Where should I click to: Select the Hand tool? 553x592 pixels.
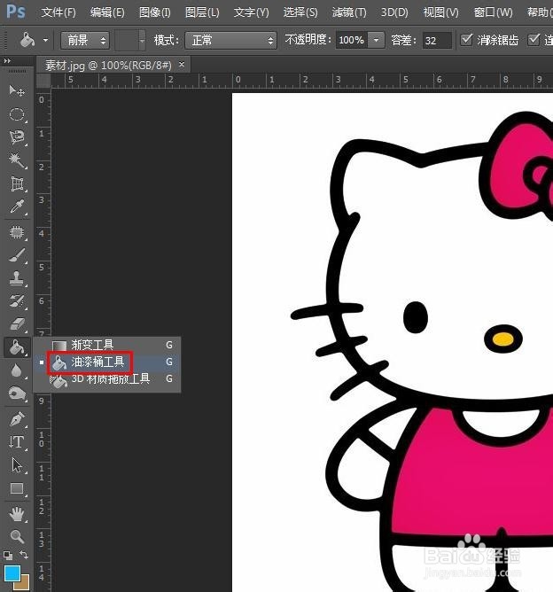point(17,514)
